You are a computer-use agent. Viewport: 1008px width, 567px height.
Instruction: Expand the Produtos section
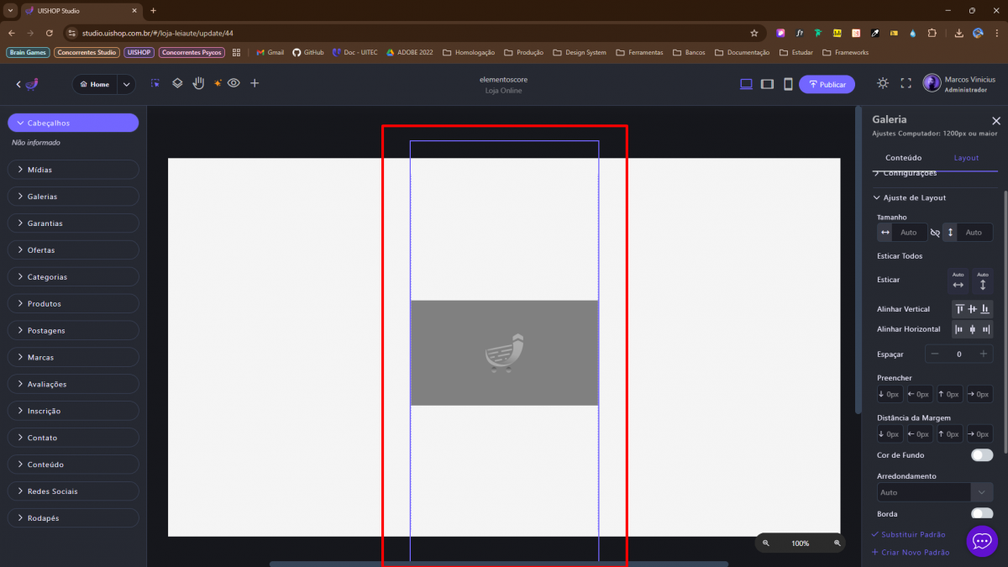click(73, 304)
